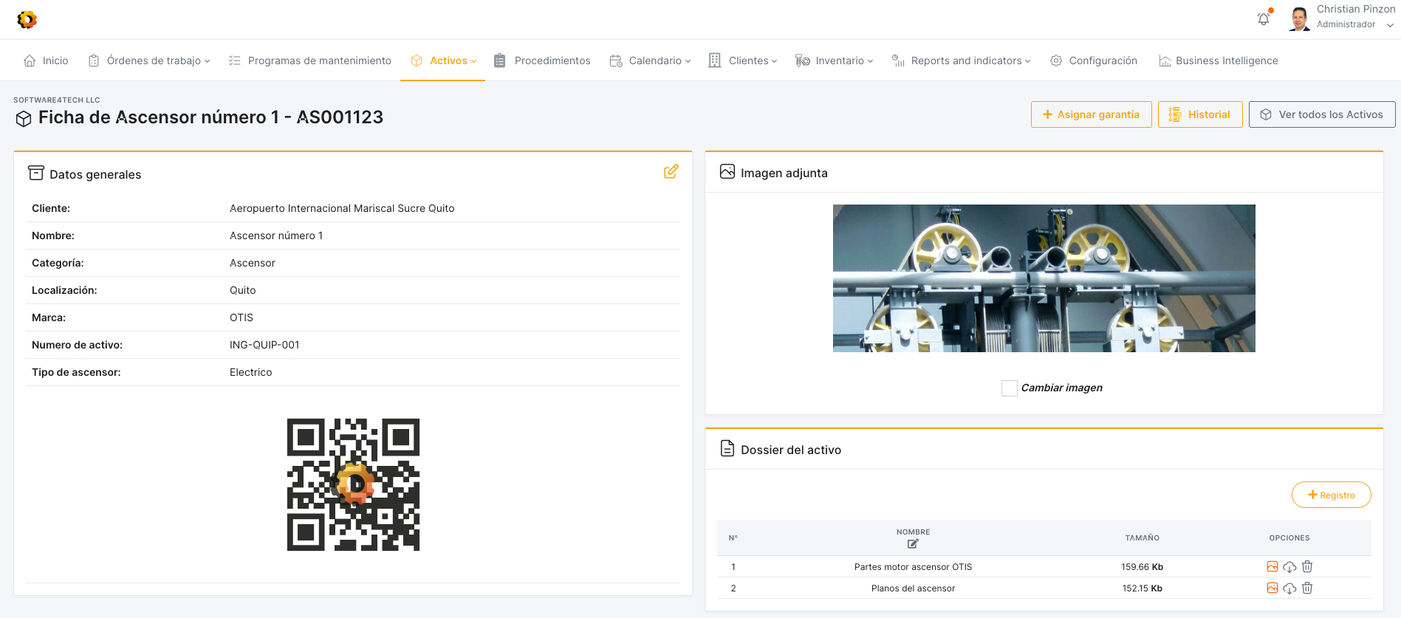
Task: Click the attached elevator motor image
Action: 1044,278
